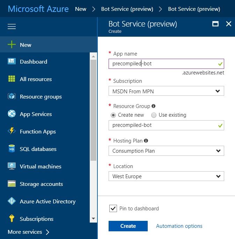Click the All resources grid icon
Image resolution: width=235 pixels, height=239 pixels.
12,79
